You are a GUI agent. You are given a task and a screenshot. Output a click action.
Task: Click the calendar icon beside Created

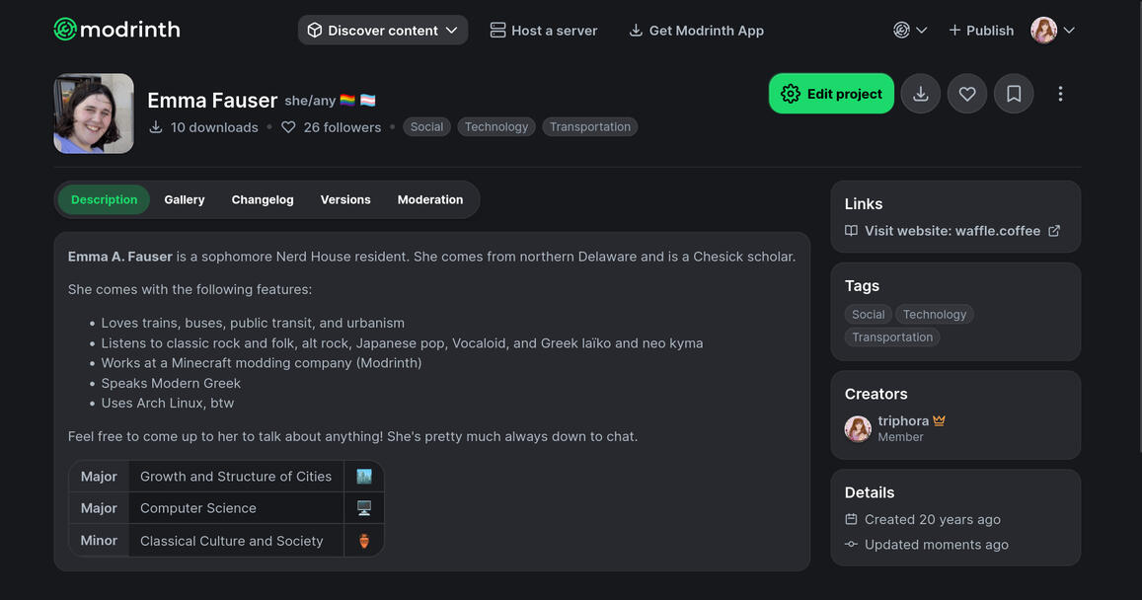(x=851, y=519)
